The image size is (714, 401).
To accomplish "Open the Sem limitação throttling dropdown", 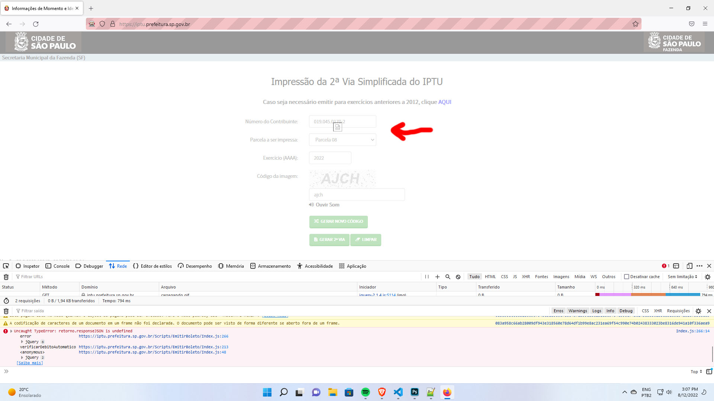I will pyautogui.click(x=682, y=277).
